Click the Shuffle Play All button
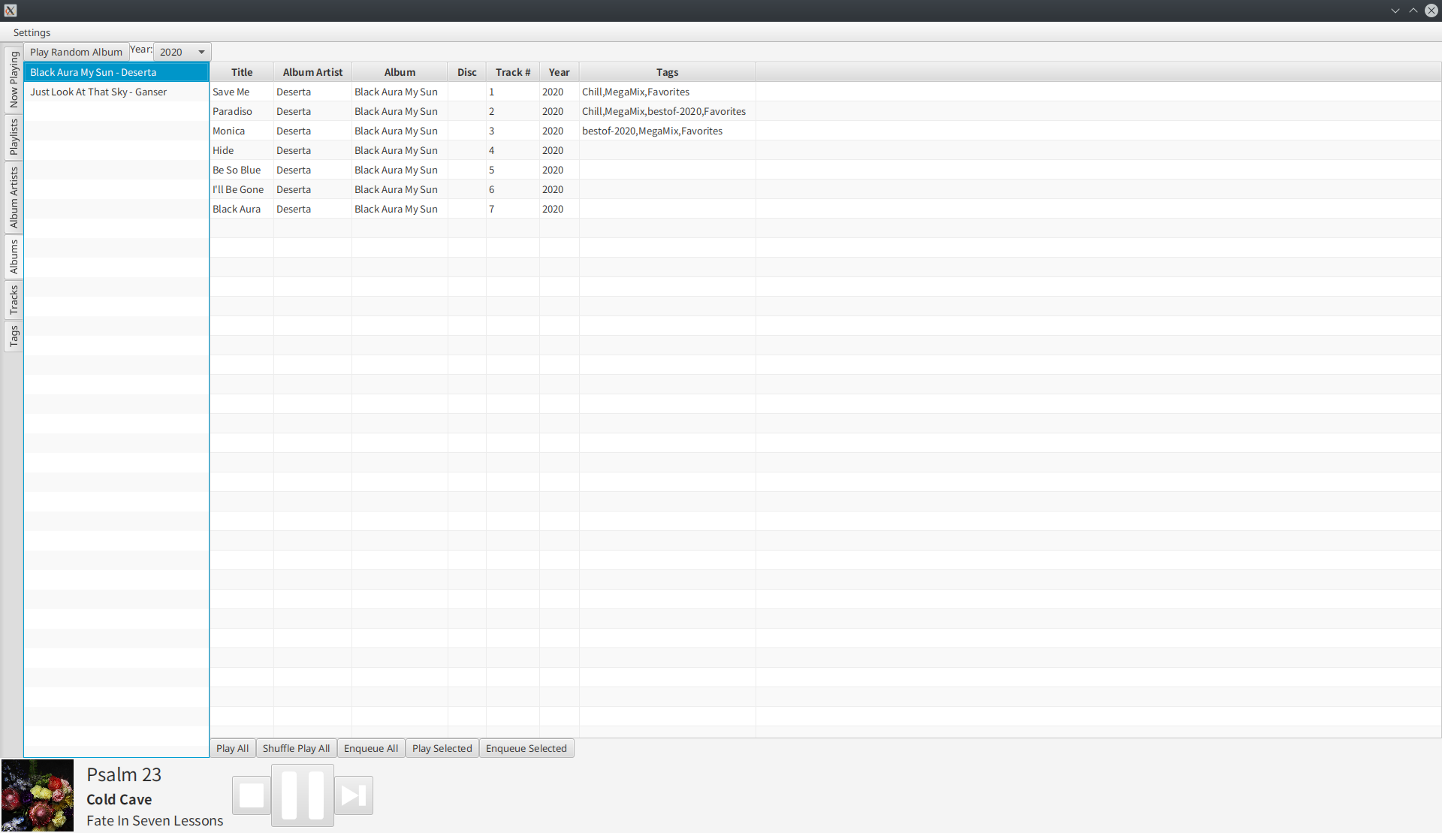Viewport: 1442px width, 833px height. coord(295,747)
